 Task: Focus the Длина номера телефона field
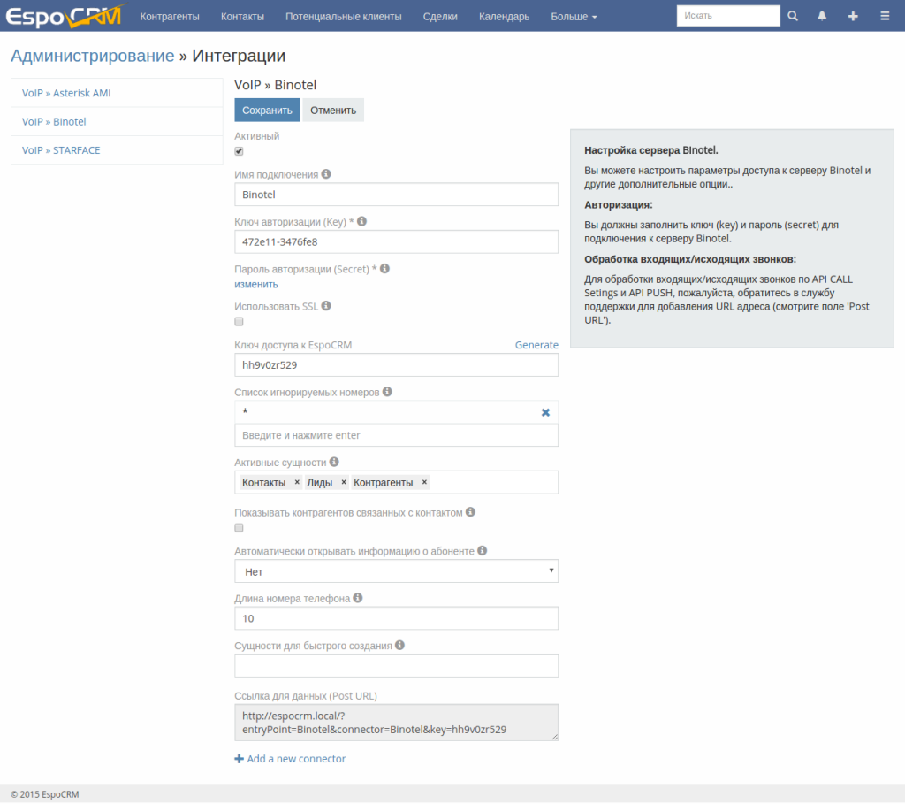[x=397, y=618]
